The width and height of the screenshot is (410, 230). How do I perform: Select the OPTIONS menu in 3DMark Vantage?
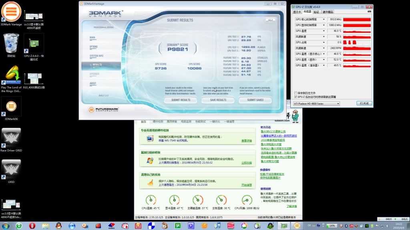pos(94,47)
